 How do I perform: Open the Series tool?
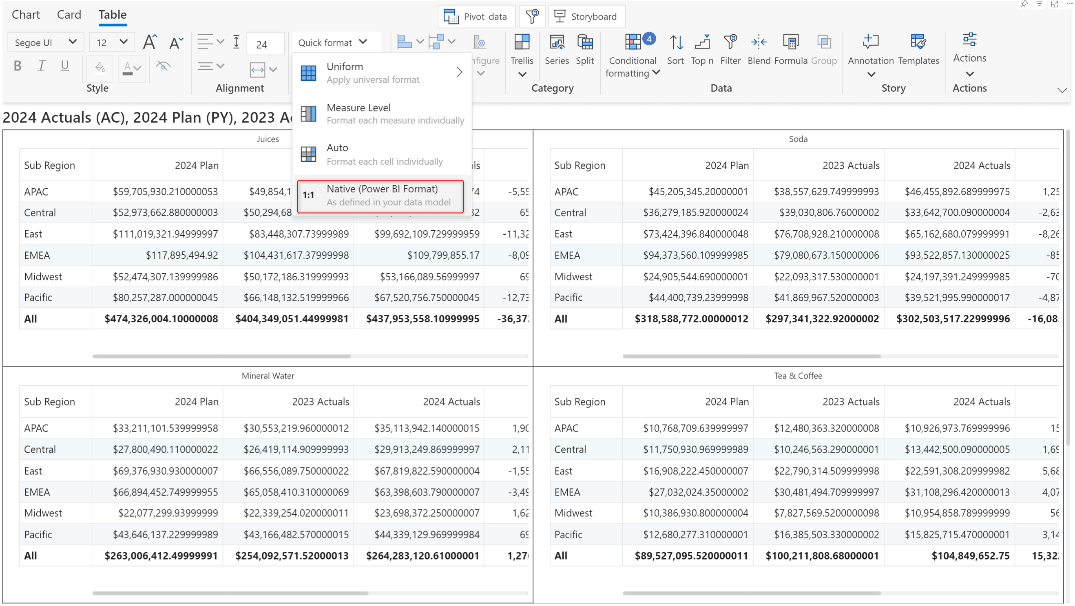tap(557, 50)
